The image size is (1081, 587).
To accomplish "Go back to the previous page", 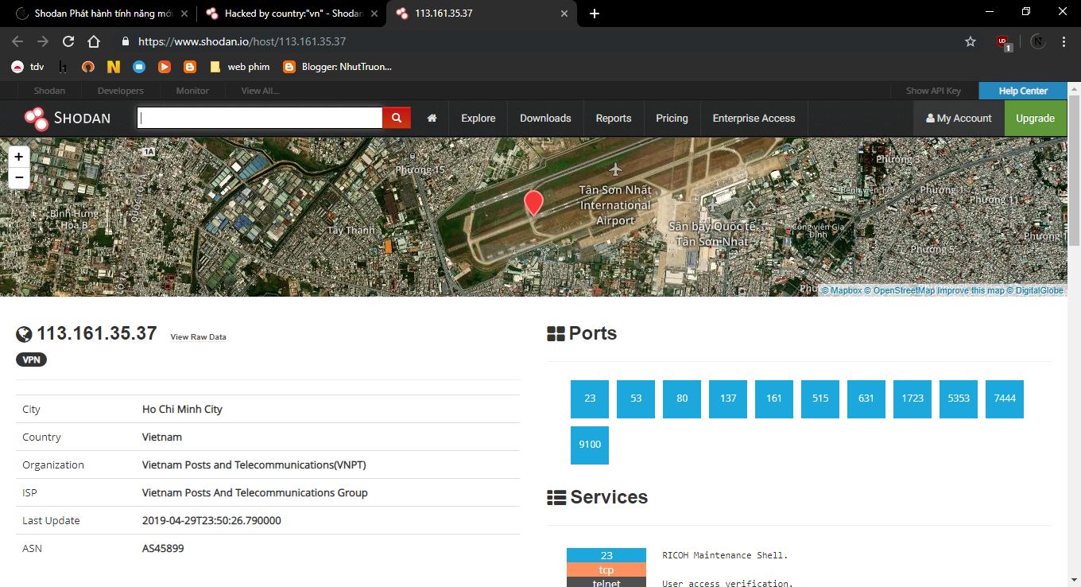I will (17, 41).
